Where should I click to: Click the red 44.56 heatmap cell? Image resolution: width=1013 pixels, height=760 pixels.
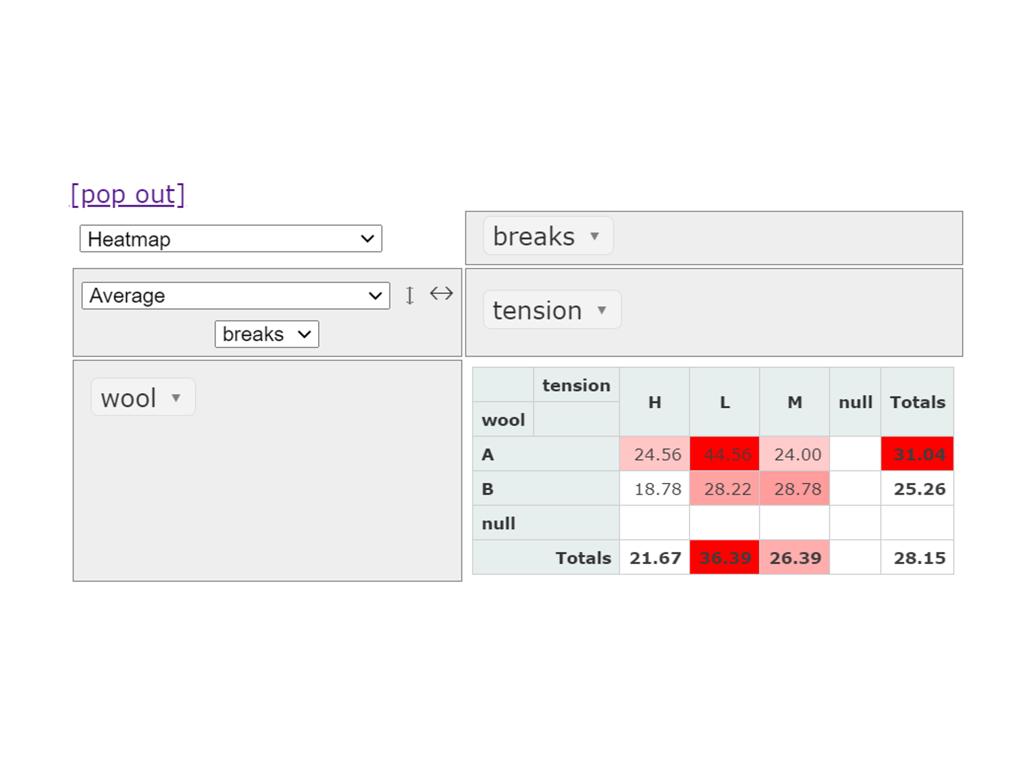pyautogui.click(x=725, y=455)
